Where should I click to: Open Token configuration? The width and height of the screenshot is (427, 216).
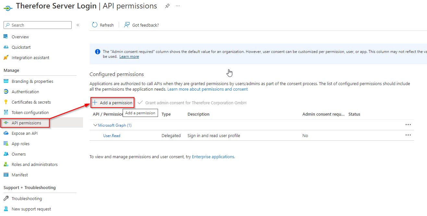point(30,112)
